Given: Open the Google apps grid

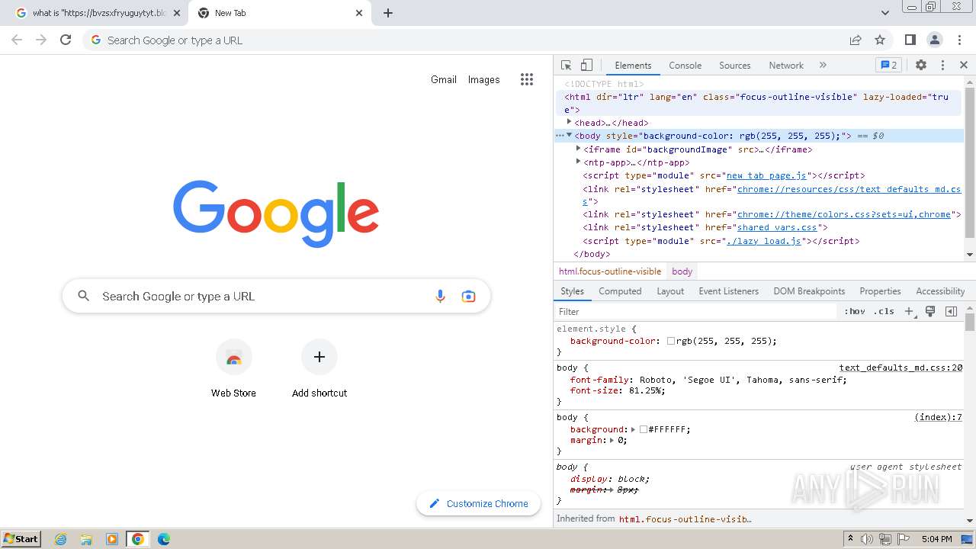Looking at the screenshot, I should coord(527,79).
